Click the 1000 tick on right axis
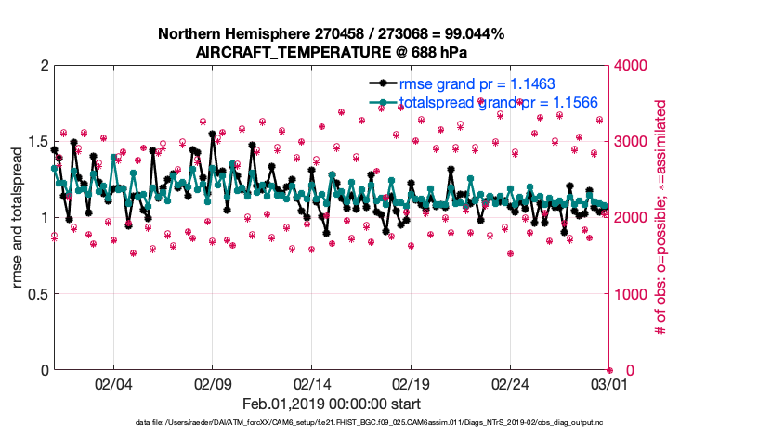Screen dimensions: 771x436 tap(632, 294)
